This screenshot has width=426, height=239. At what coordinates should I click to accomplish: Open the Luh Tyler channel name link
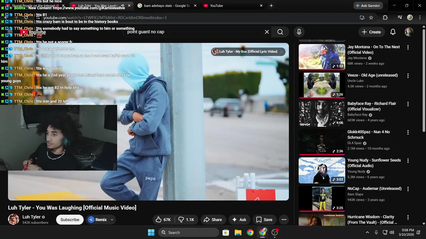tap(32, 217)
